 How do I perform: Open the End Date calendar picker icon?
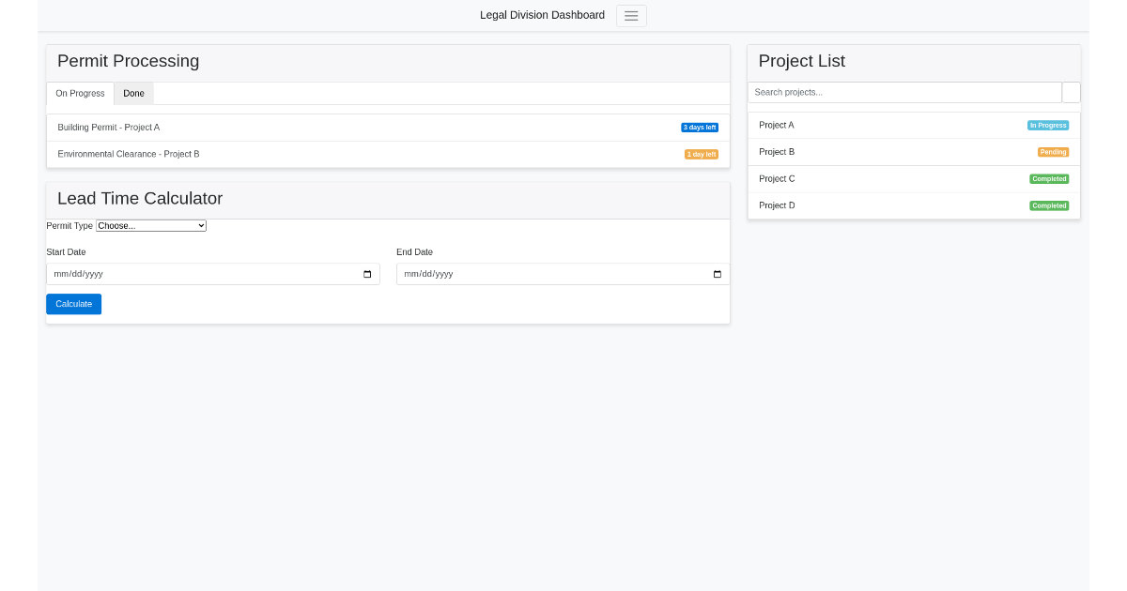point(717,273)
